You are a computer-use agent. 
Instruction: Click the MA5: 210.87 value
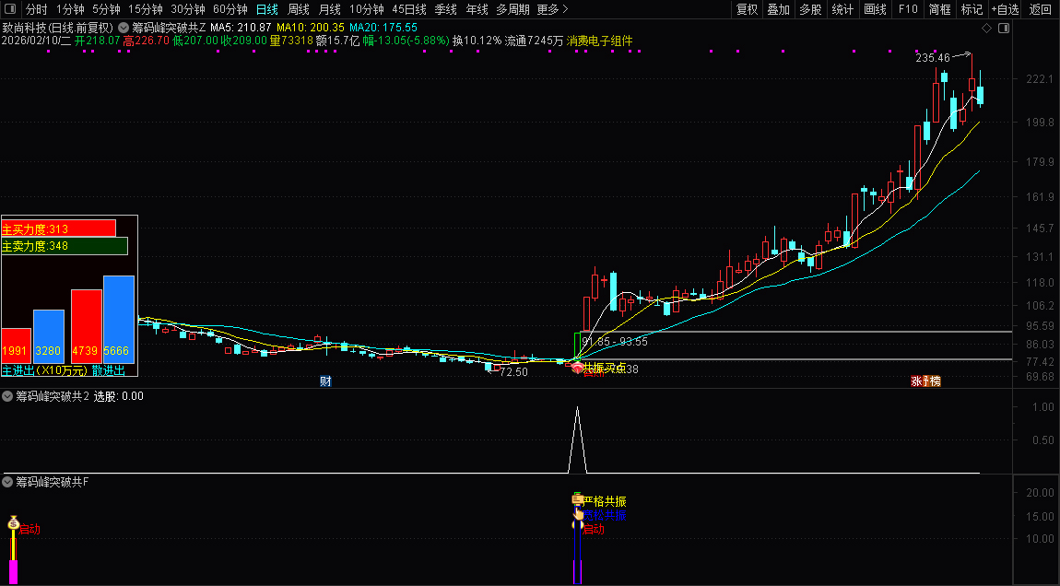(x=241, y=28)
